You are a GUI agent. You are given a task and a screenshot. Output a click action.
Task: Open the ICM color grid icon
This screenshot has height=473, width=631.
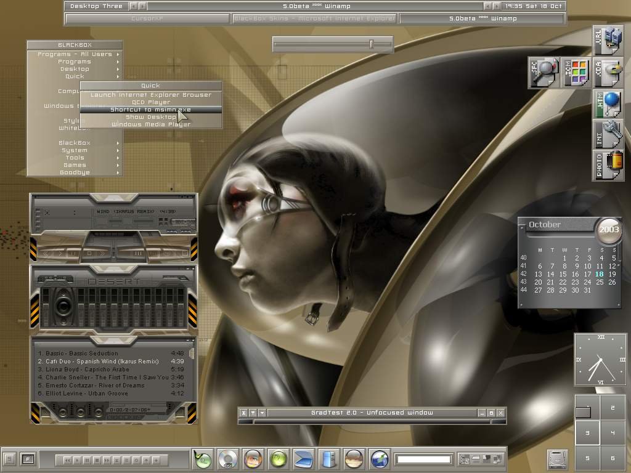point(576,73)
